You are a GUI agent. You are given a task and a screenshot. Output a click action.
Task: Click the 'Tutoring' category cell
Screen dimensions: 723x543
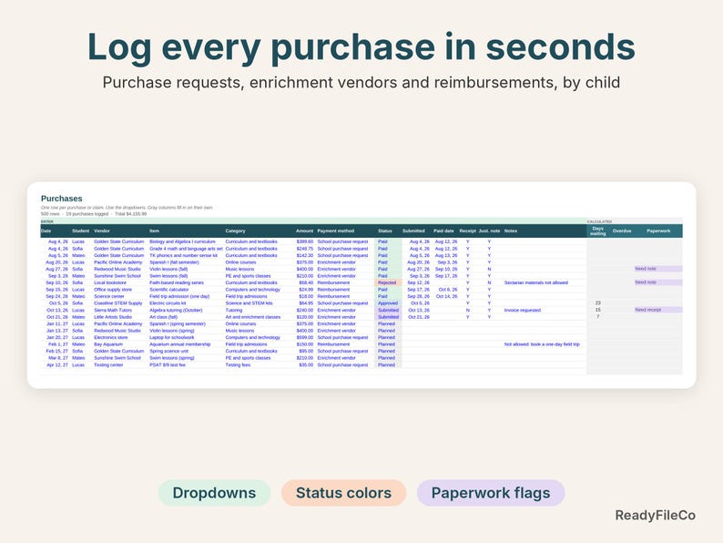234,310
